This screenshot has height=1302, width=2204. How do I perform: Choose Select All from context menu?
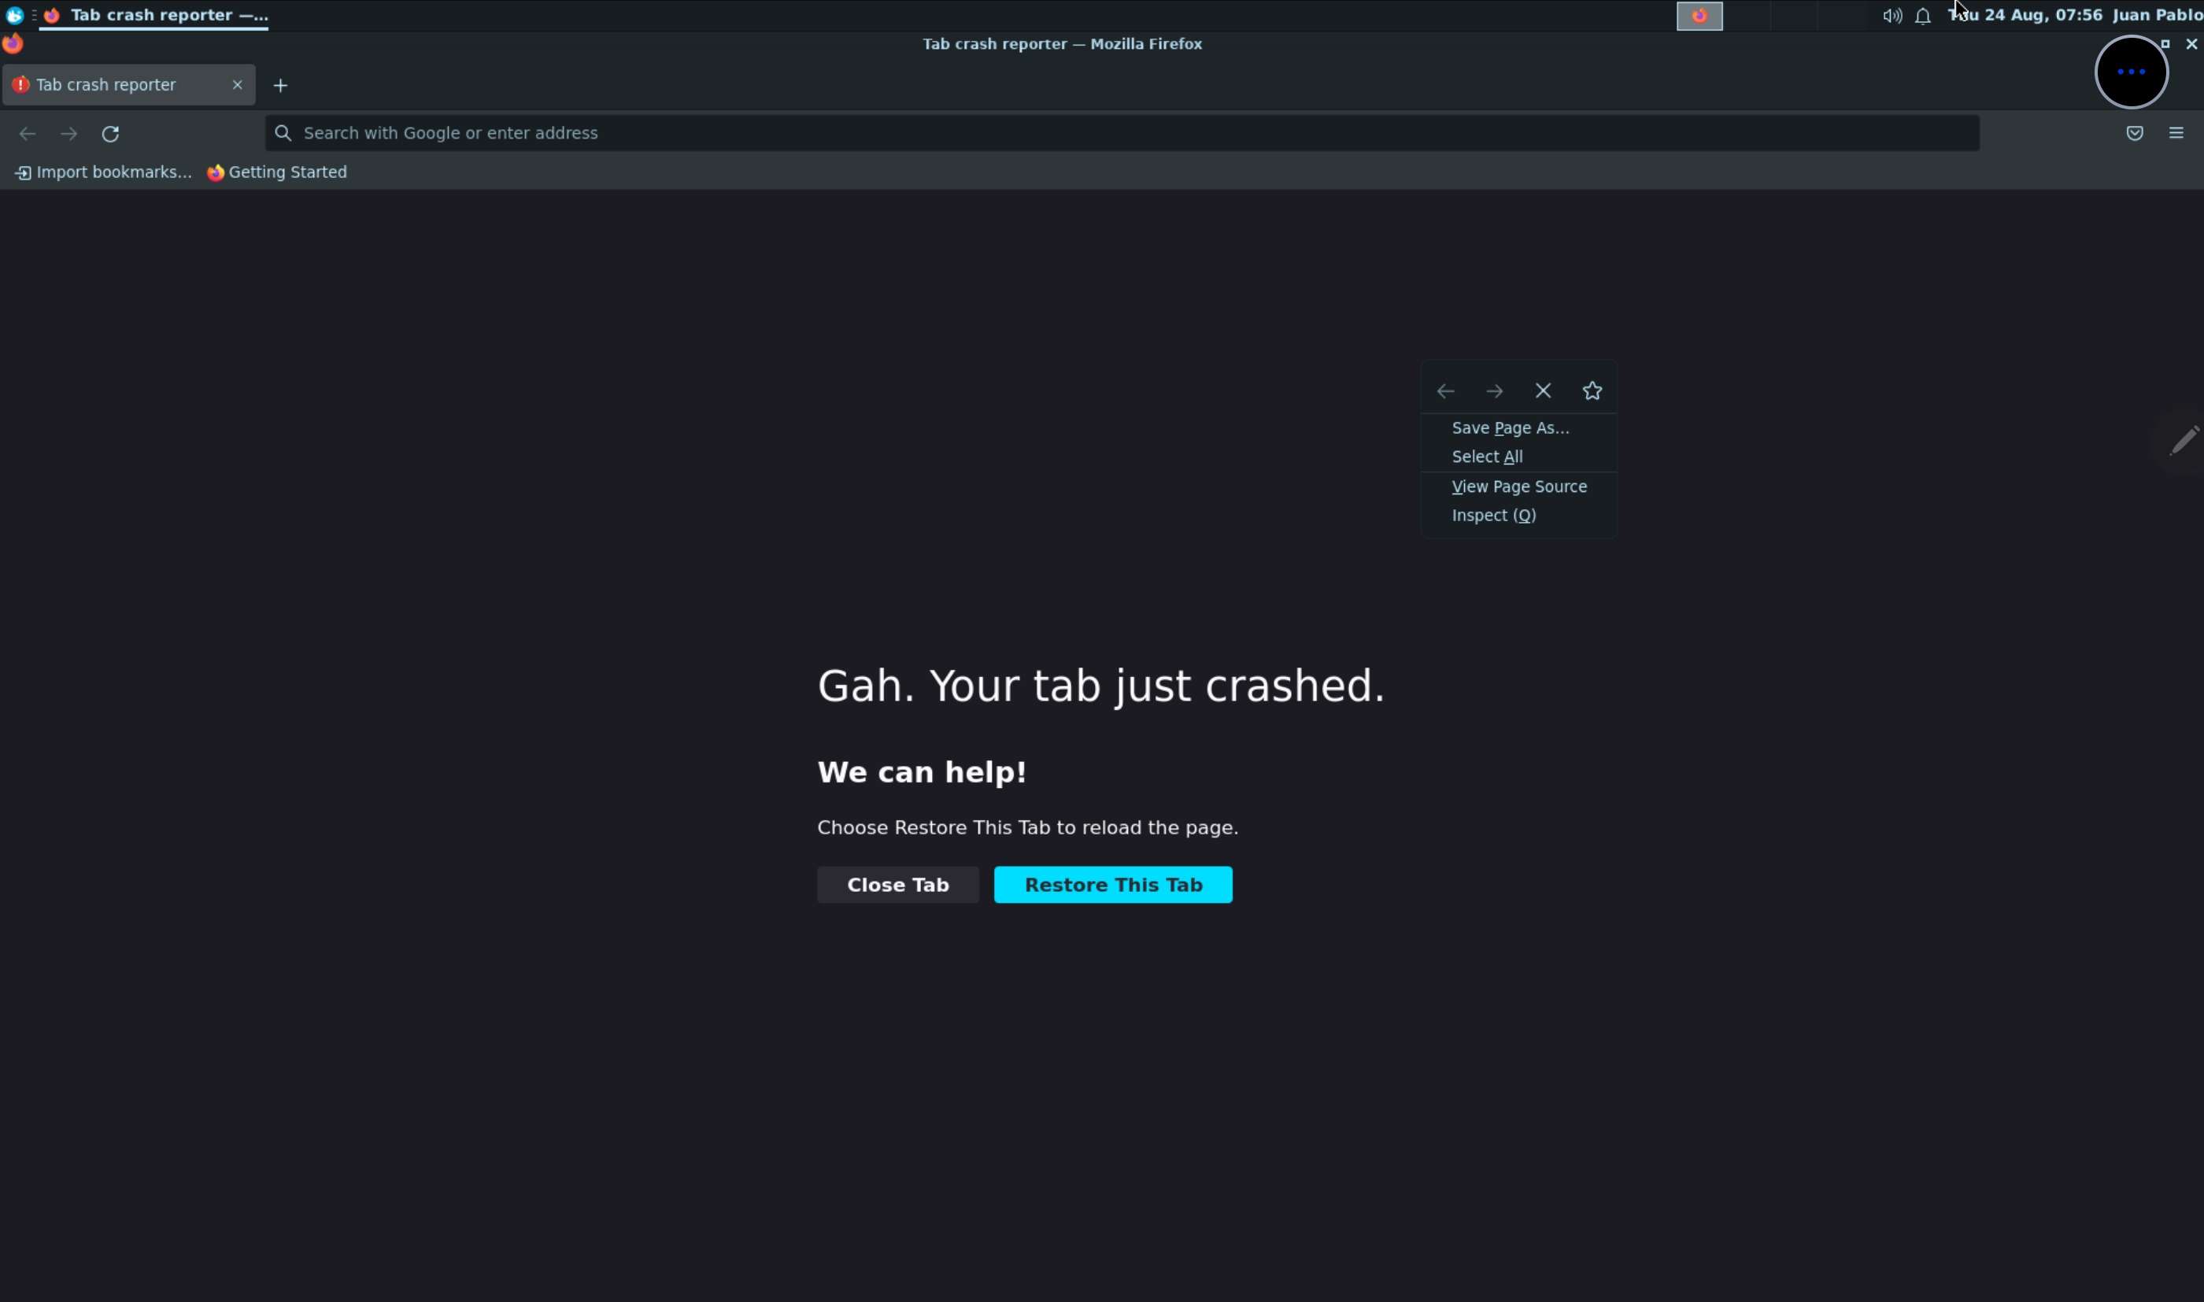pyautogui.click(x=1487, y=457)
